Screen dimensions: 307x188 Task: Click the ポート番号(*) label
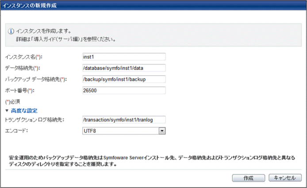pyautogui.click(x=19, y=91)
